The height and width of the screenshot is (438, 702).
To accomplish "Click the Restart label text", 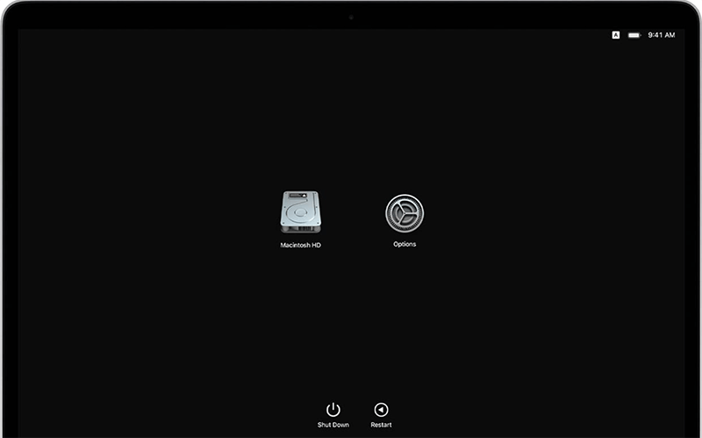I will [x=381, y=425].
